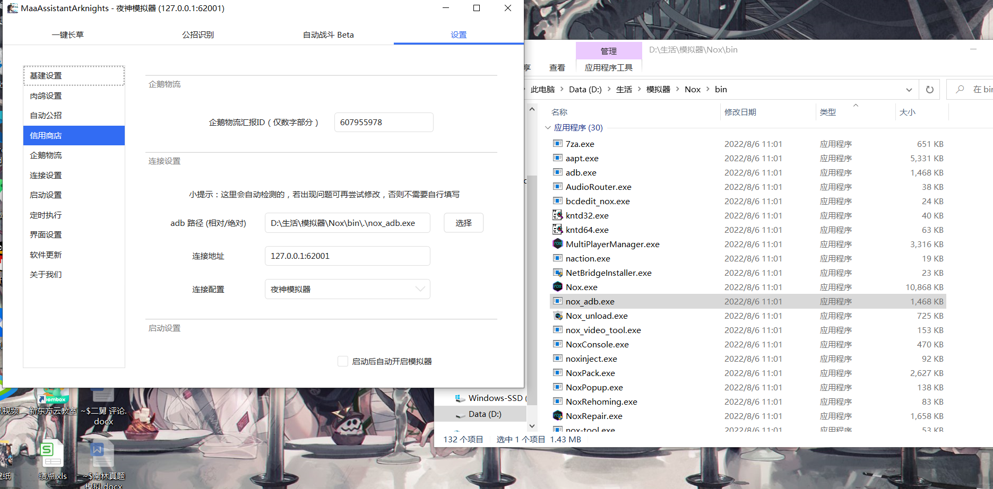Click Explorer navigation pane scroll-down arrow
Image resolution: width=993 pixels, height=489 pixels.
(532, 426)
